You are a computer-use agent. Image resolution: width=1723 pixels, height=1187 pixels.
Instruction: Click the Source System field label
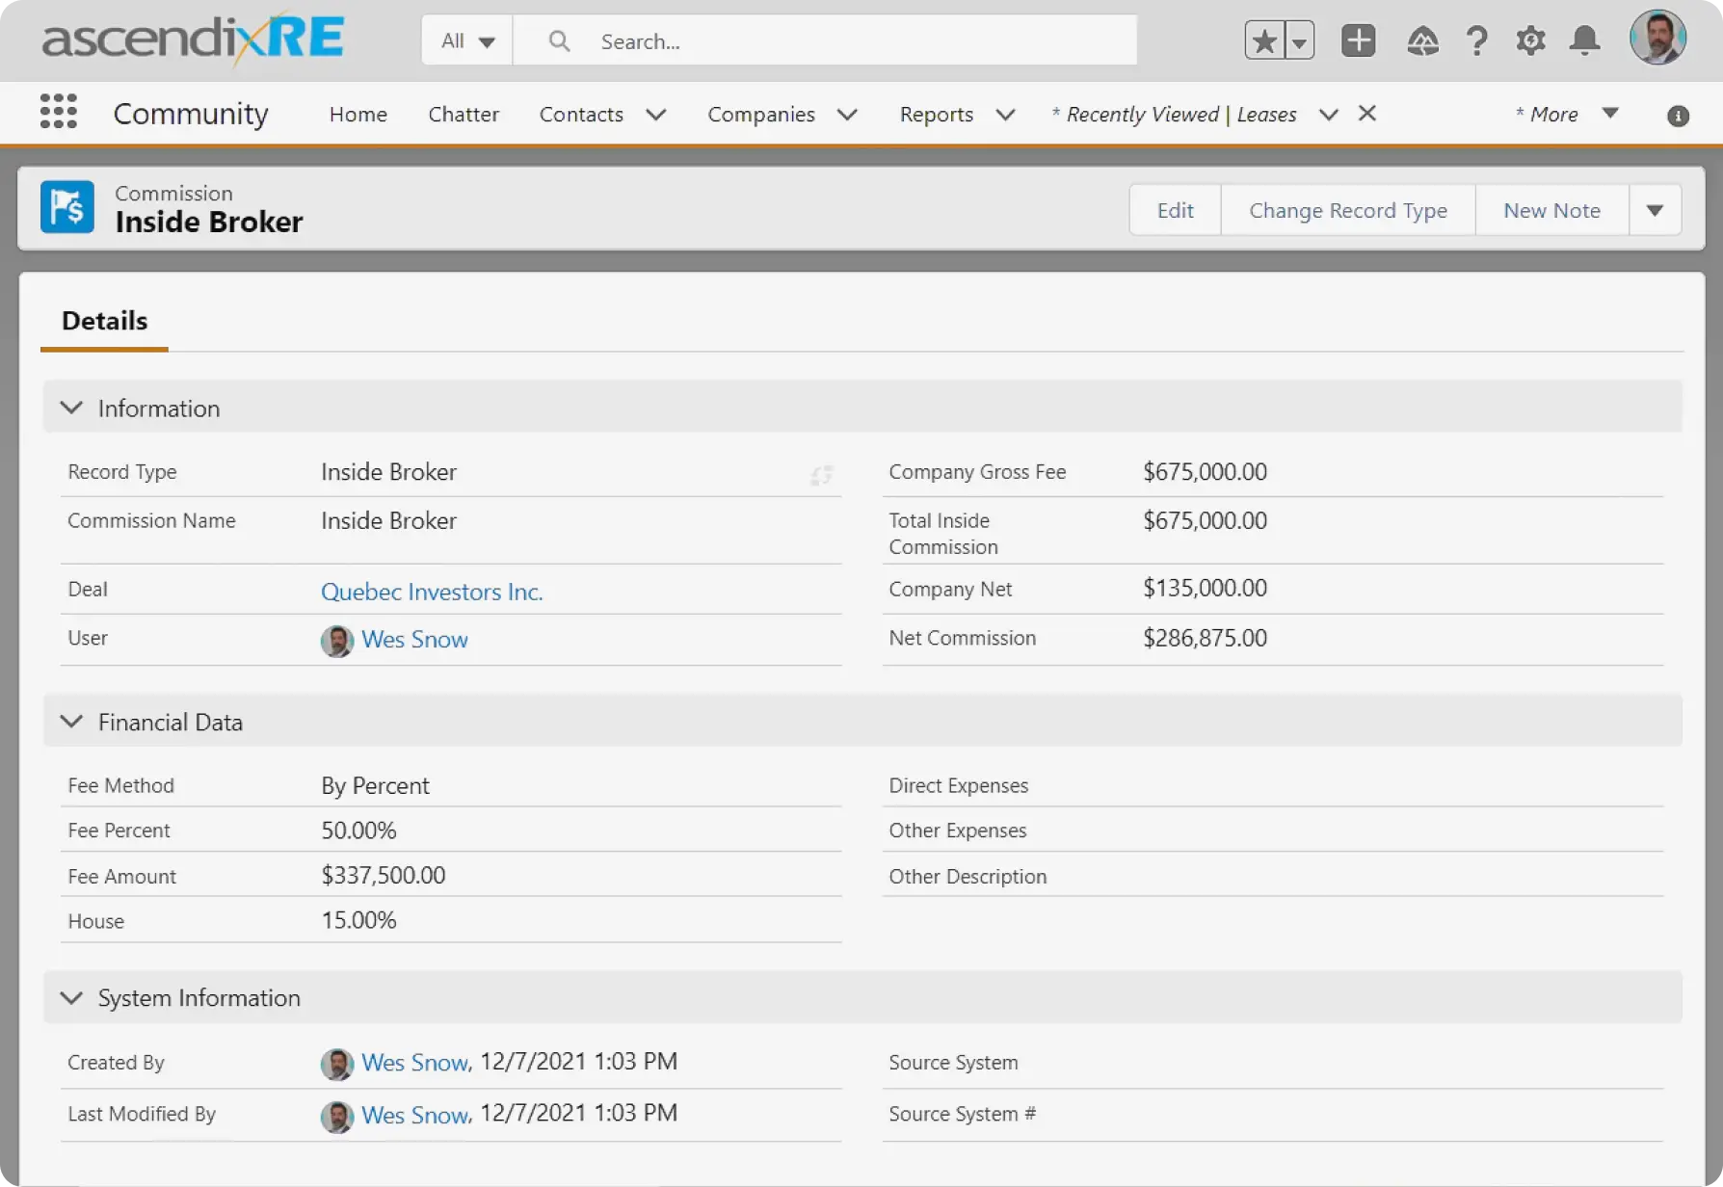pyautogui.click(x=953, y=1062)
